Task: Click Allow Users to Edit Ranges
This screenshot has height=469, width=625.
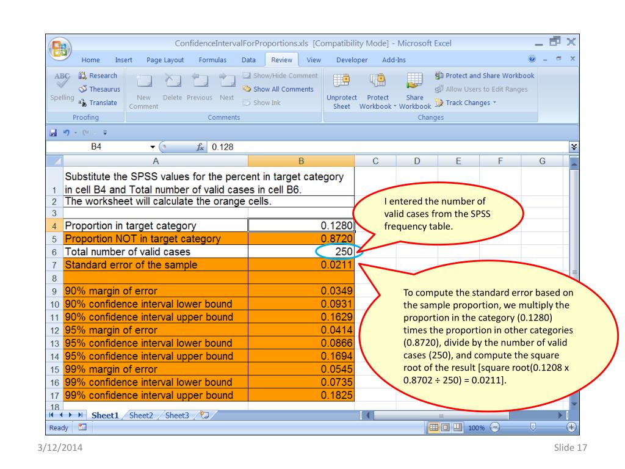Action: [481, 89]
